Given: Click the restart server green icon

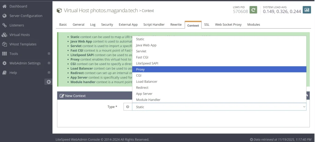Looking at the screenshot, I should coord(253,10).
